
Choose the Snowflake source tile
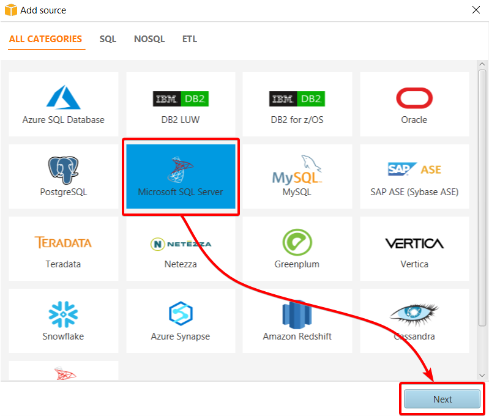click(x=63, y=321)
